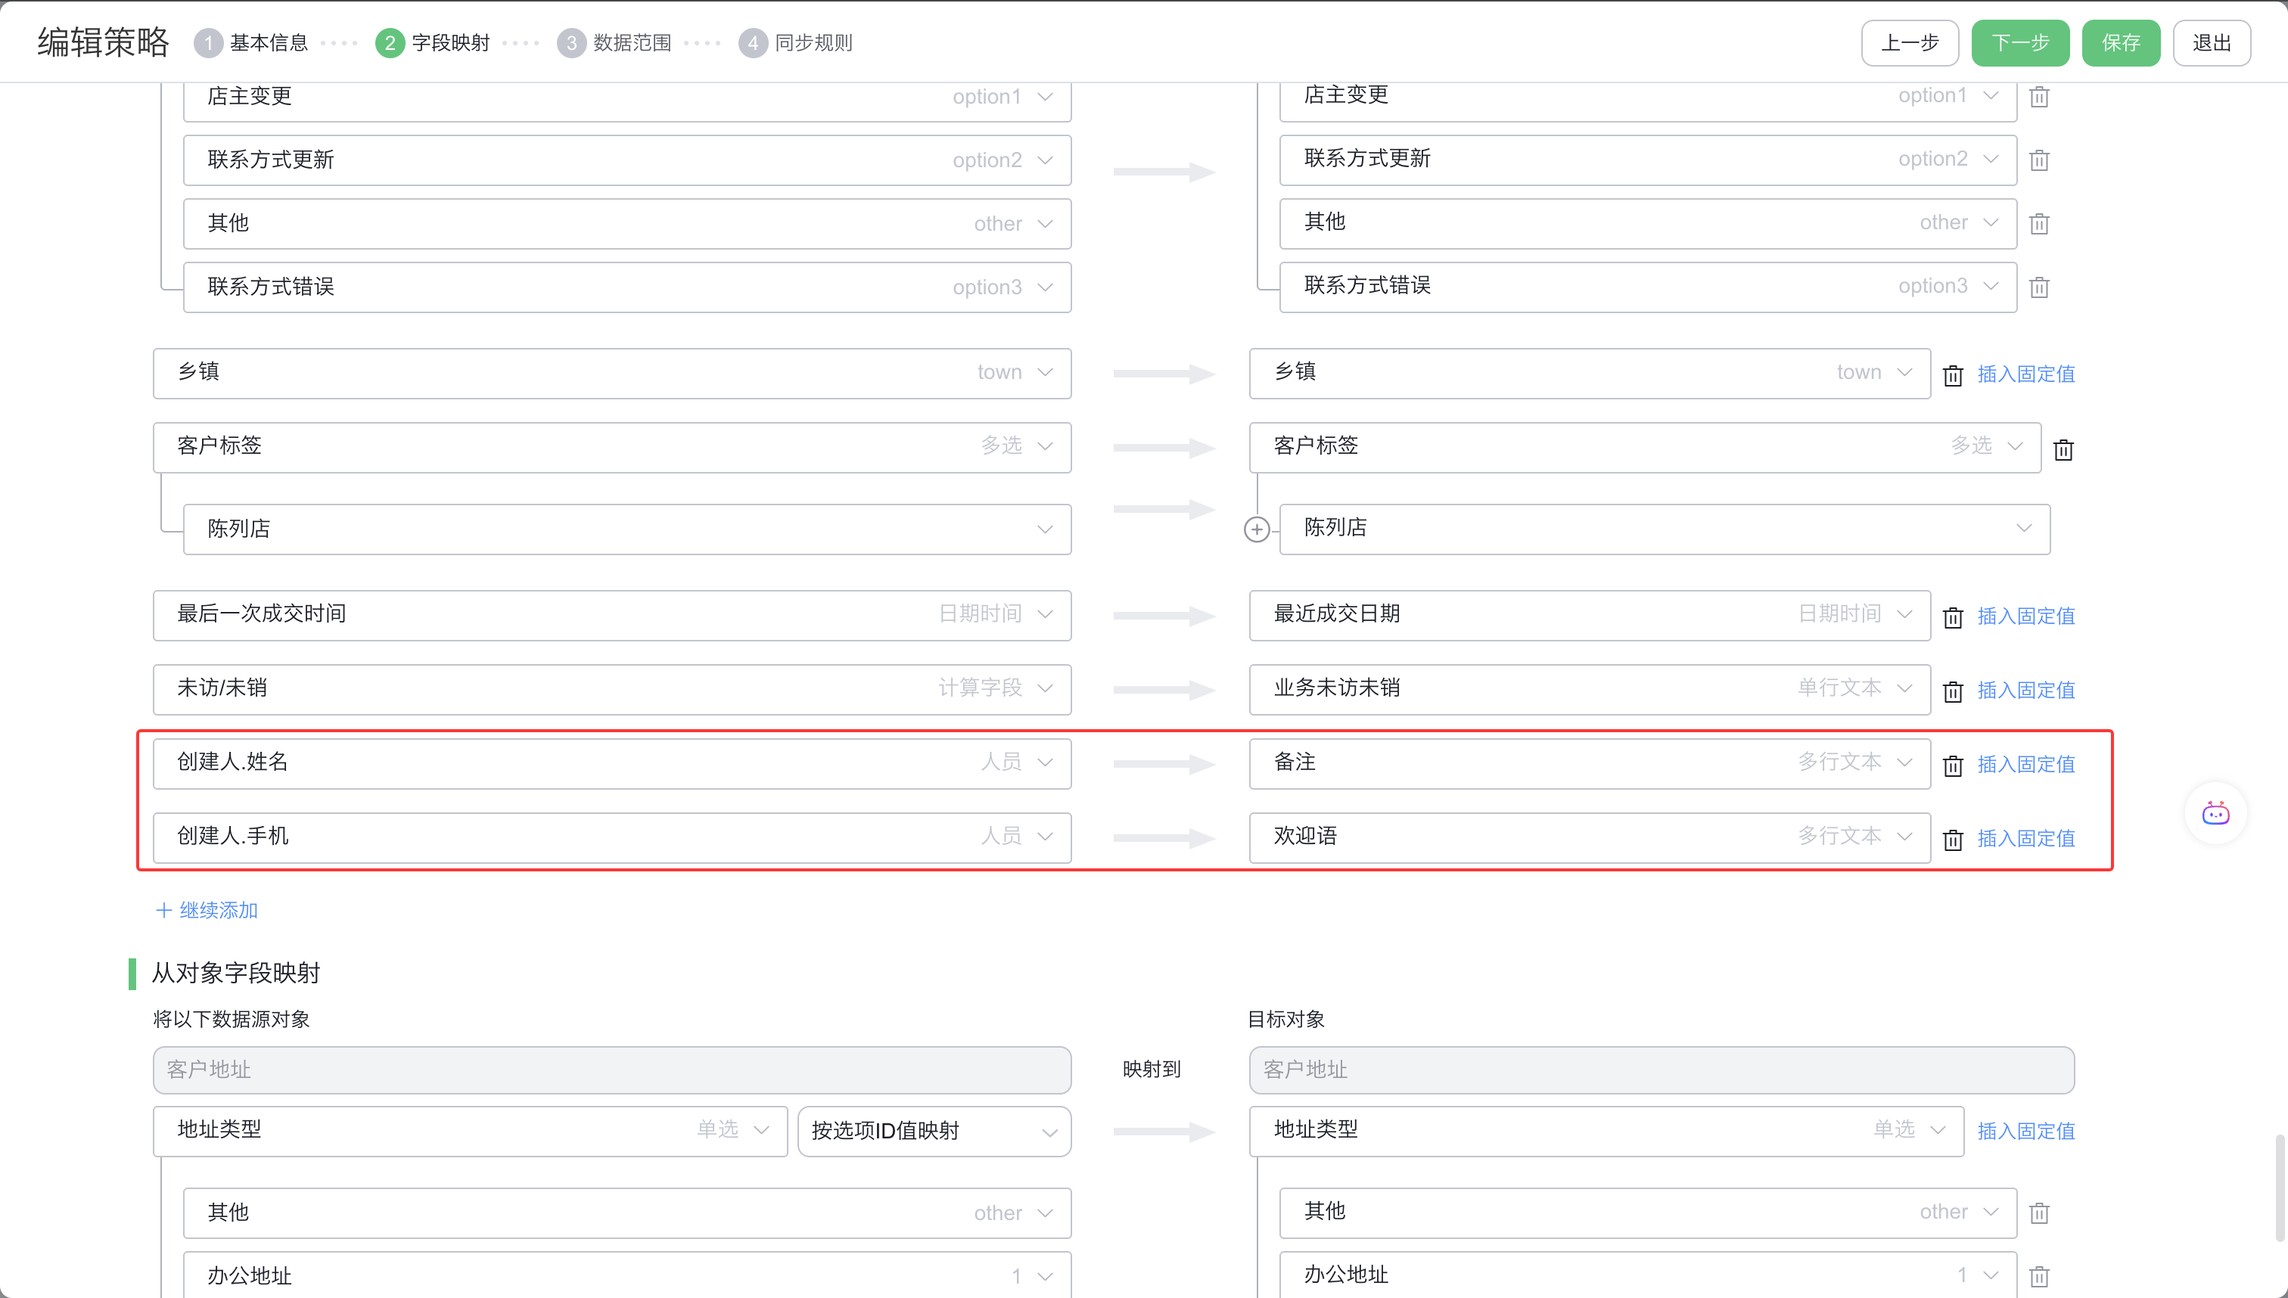Open target 欢迎语 field dropdown
Screen dimensions: 2288x1298
click(1590, 837)
